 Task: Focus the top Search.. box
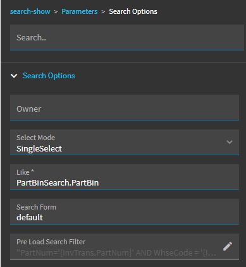tap(127, 37)
